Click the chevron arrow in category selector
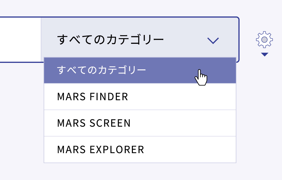The height and width of the screenshot is (180, 282). coord(213,41)
